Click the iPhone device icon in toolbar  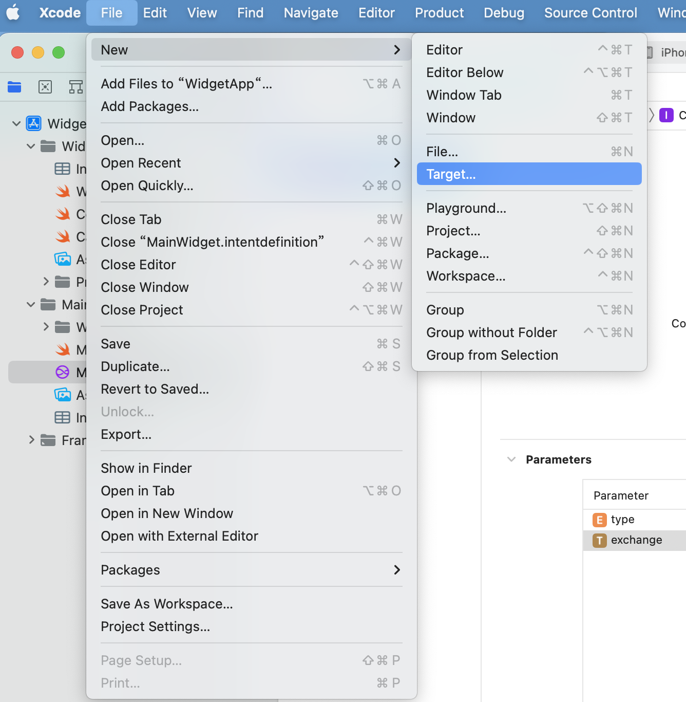[650, 52]
